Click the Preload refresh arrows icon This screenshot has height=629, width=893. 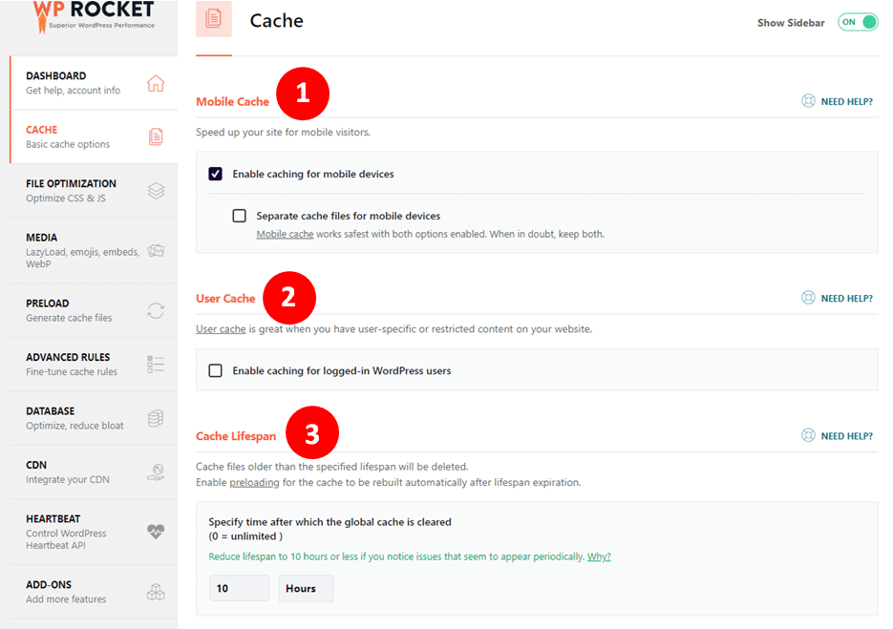[x=156, y=310]
